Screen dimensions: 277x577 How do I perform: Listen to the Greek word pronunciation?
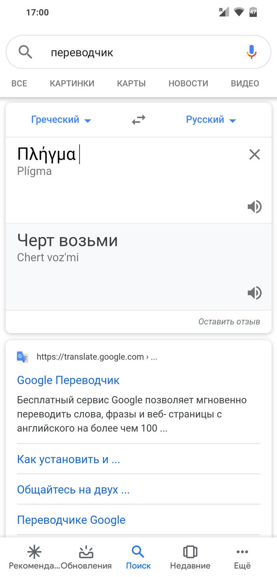point(254,207)
